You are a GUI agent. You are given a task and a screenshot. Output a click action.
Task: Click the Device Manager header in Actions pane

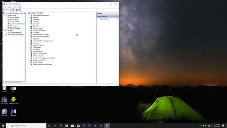point(107,16)
